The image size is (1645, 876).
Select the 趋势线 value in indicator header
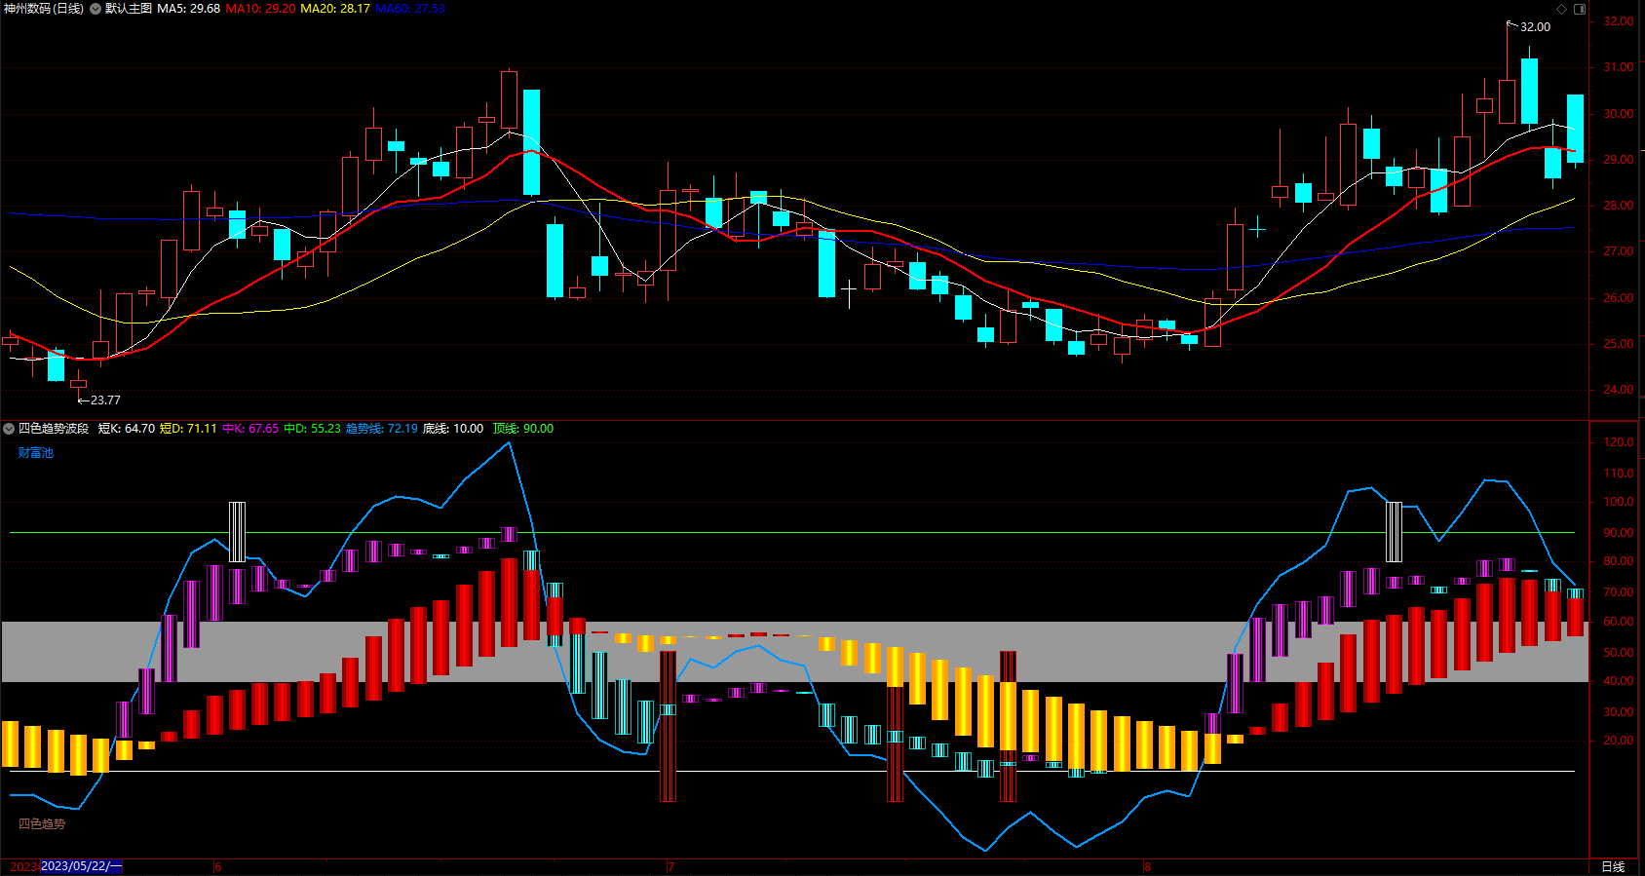pyautogui.click(x=382, y=429)
